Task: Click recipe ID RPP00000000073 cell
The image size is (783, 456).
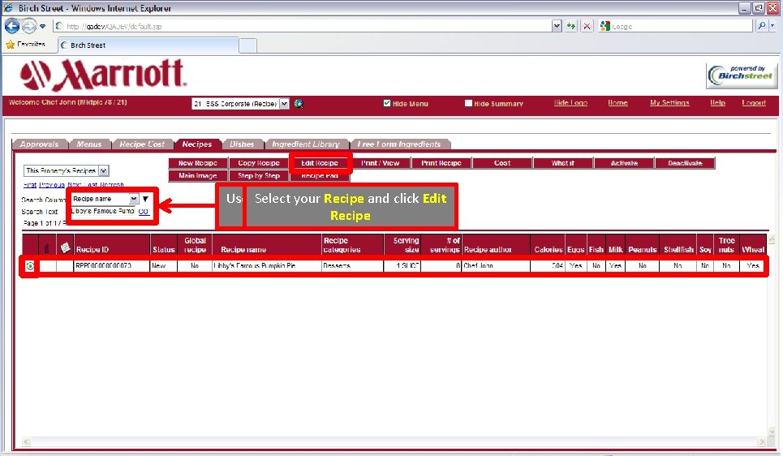Action: (x=112, y=265)
